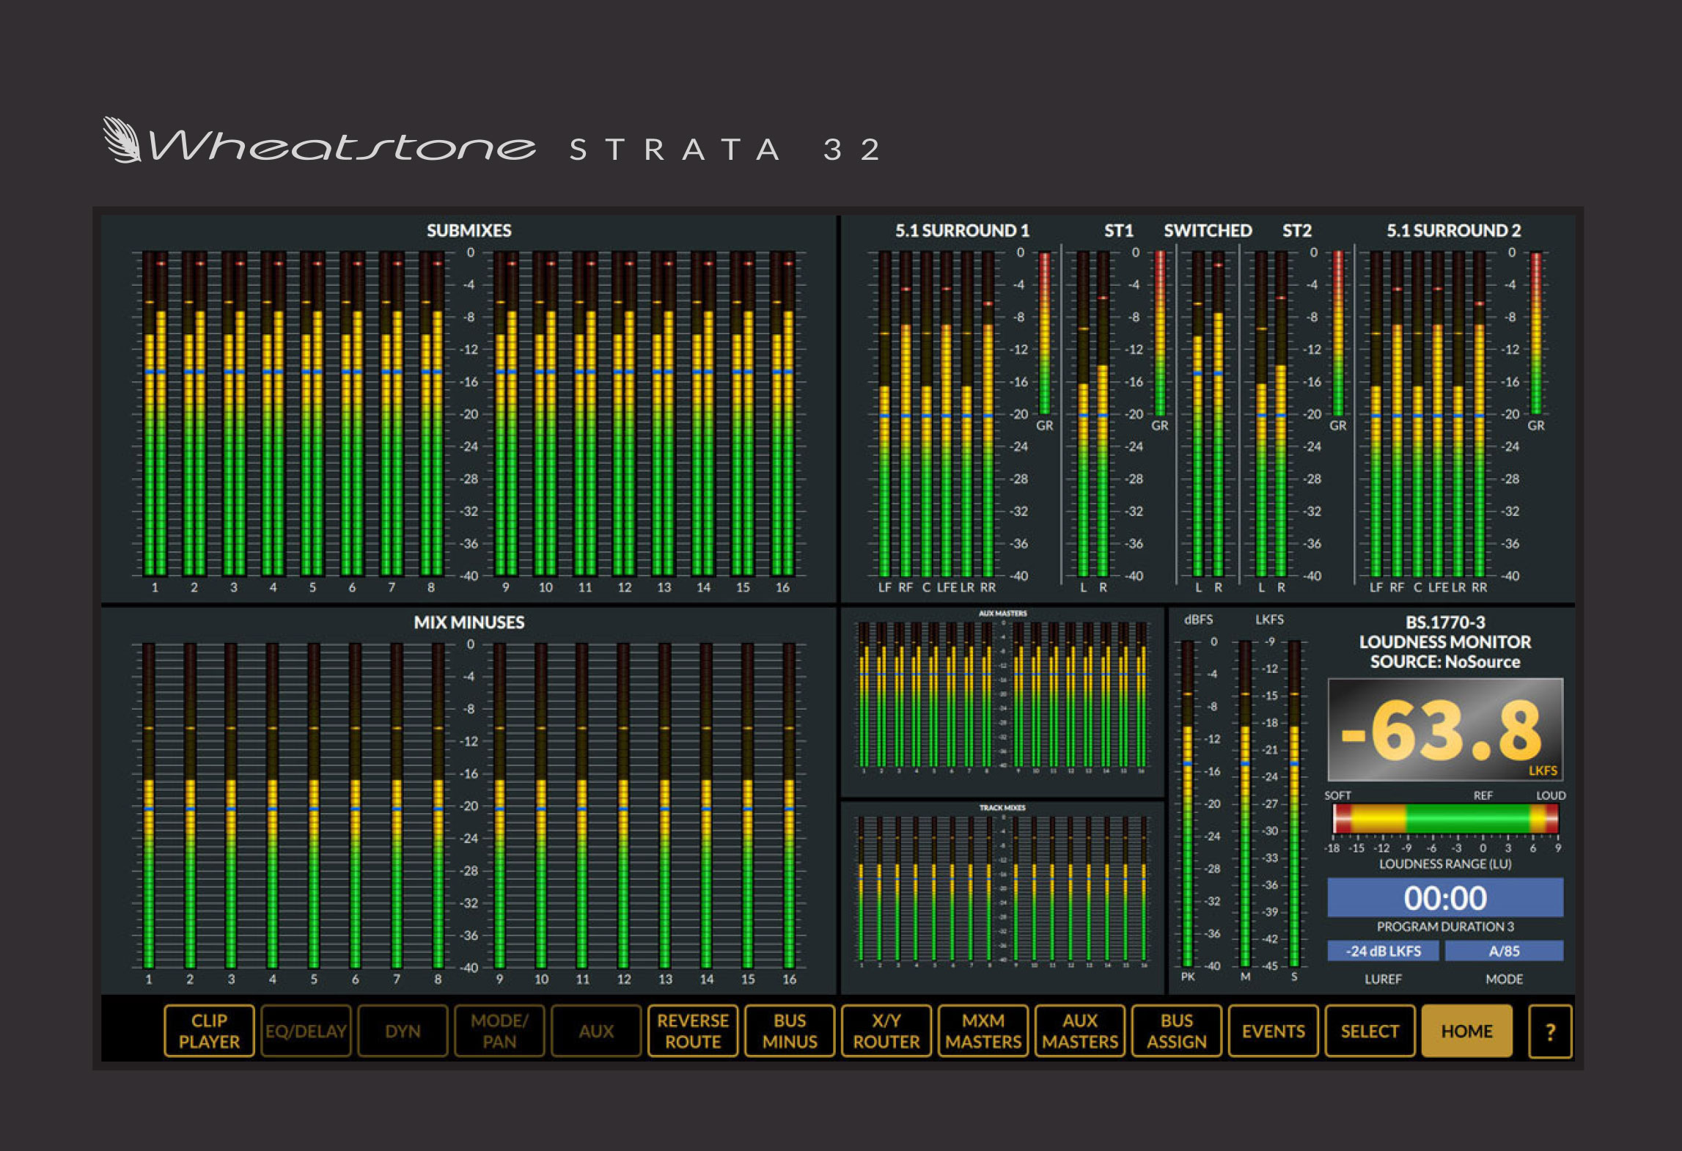Select 5.1 SURROUND 2 heading
This screenshot has height=1151, width=1682.
point(1453,230)
